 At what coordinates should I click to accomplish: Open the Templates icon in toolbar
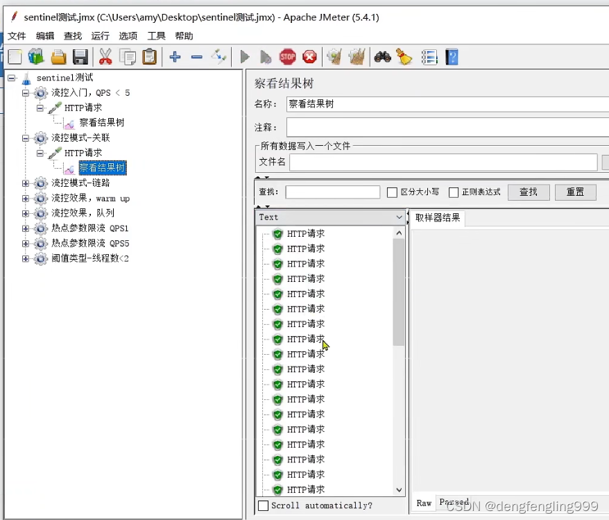pos(36,57)
